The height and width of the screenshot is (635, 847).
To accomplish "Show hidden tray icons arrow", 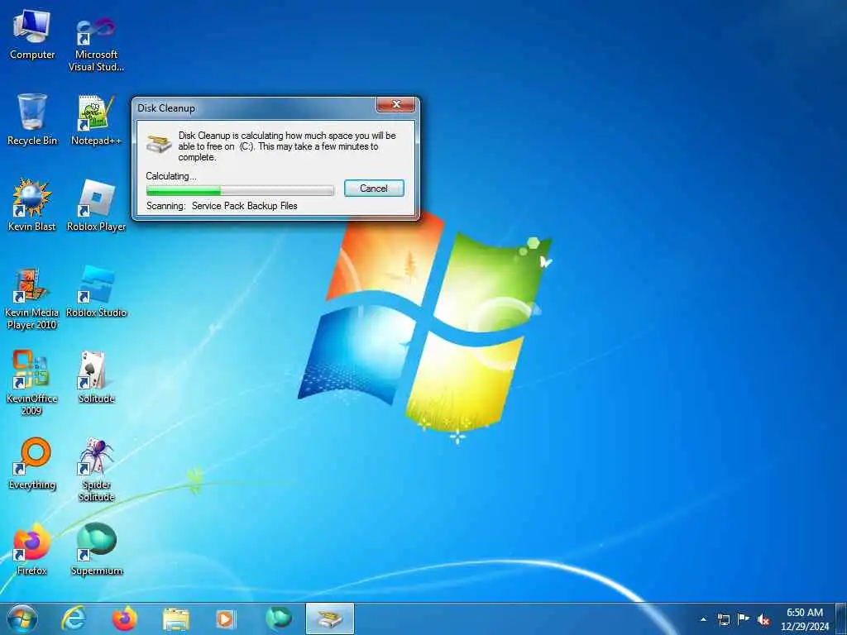I will pyautogui.click(x=703, y=619).
